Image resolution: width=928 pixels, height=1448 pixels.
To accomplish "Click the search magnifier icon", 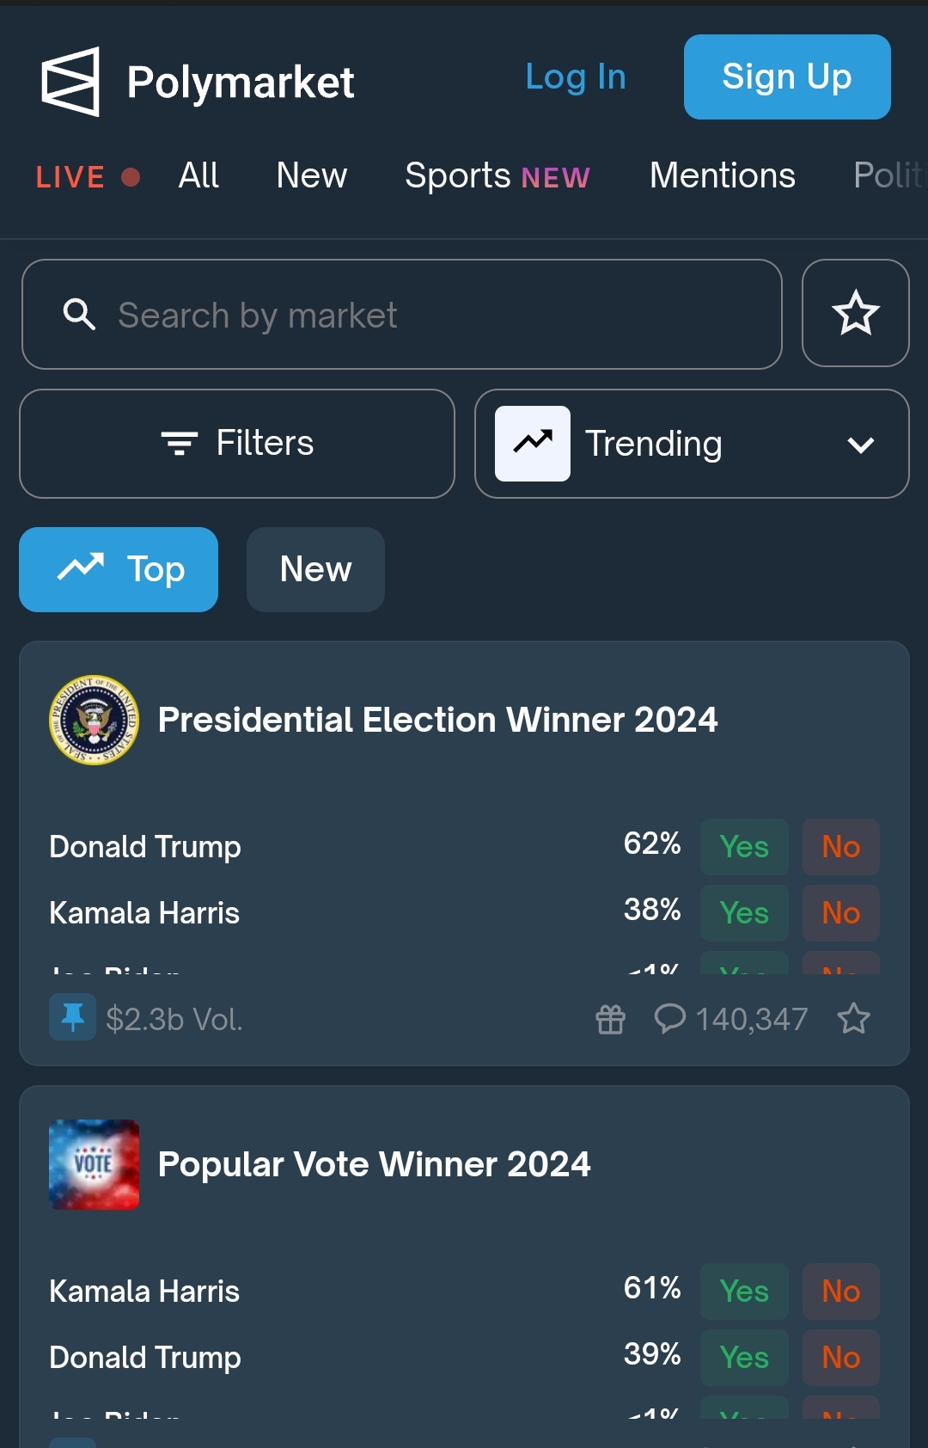I will tap(79, 315).
